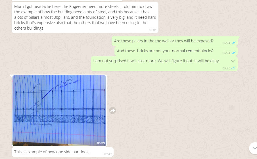Click the 05:25 time under 'It will be okay'
The width and height of the screenshot is (257, 159).
point(226,68)
